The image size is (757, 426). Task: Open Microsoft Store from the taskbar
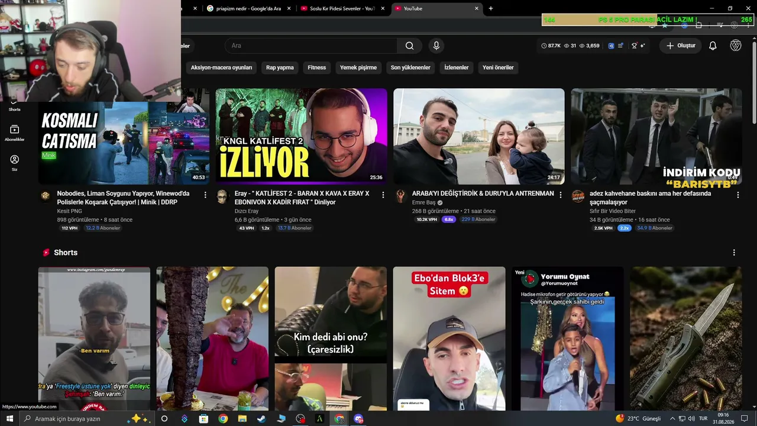pos(203,418)
